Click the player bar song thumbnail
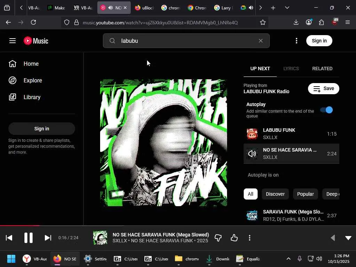The height and width of the screenshot is (267, 356). (100, 238)
